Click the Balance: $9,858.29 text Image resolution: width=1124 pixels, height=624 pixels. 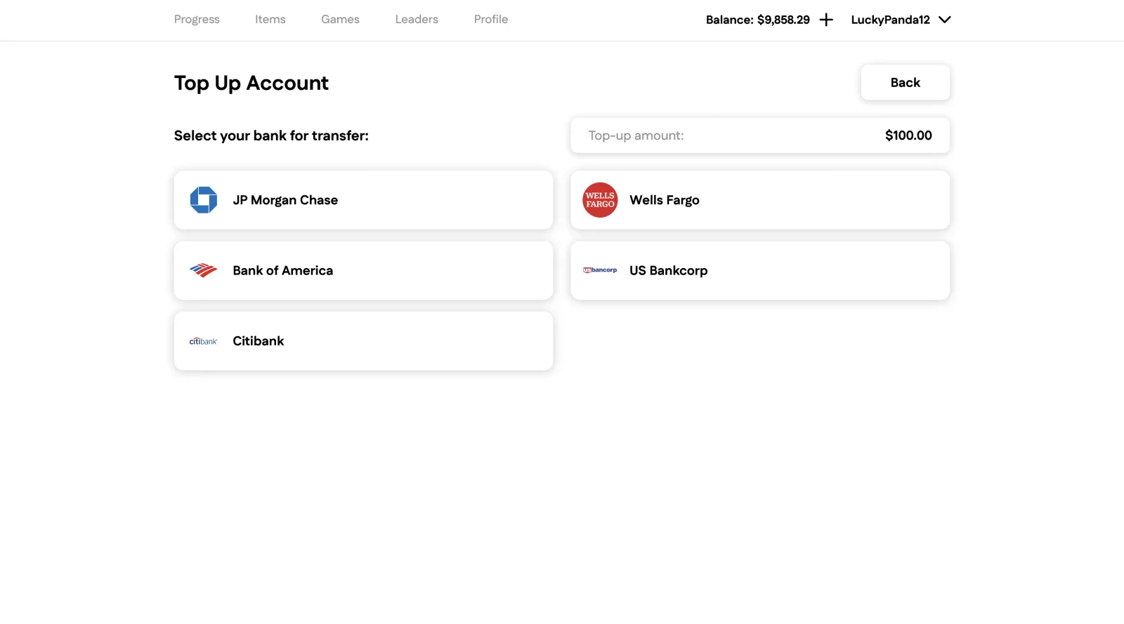758,20
